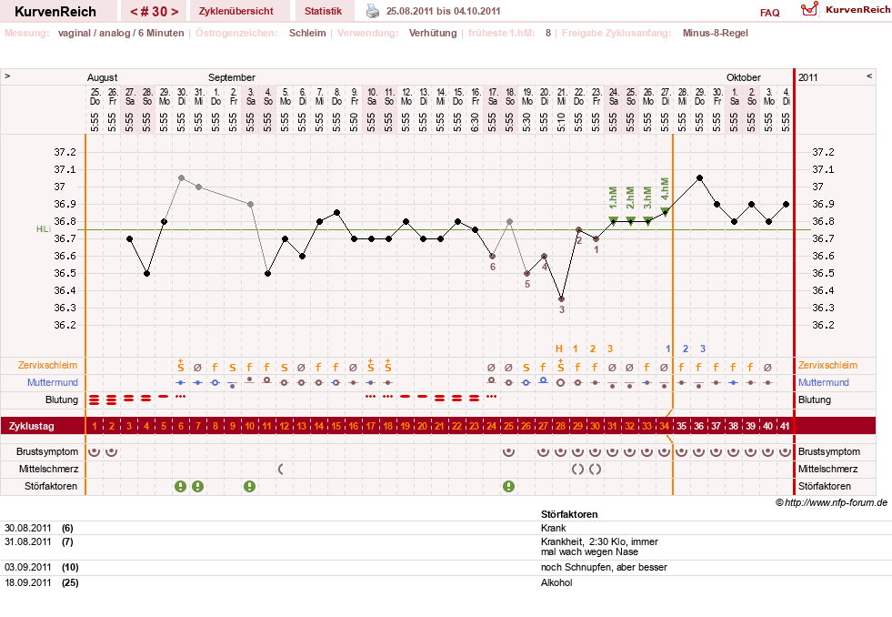Screen dimensions: 892x617
Task: Go to previous cycle with left arrow
Action: (x=134, y=12)
